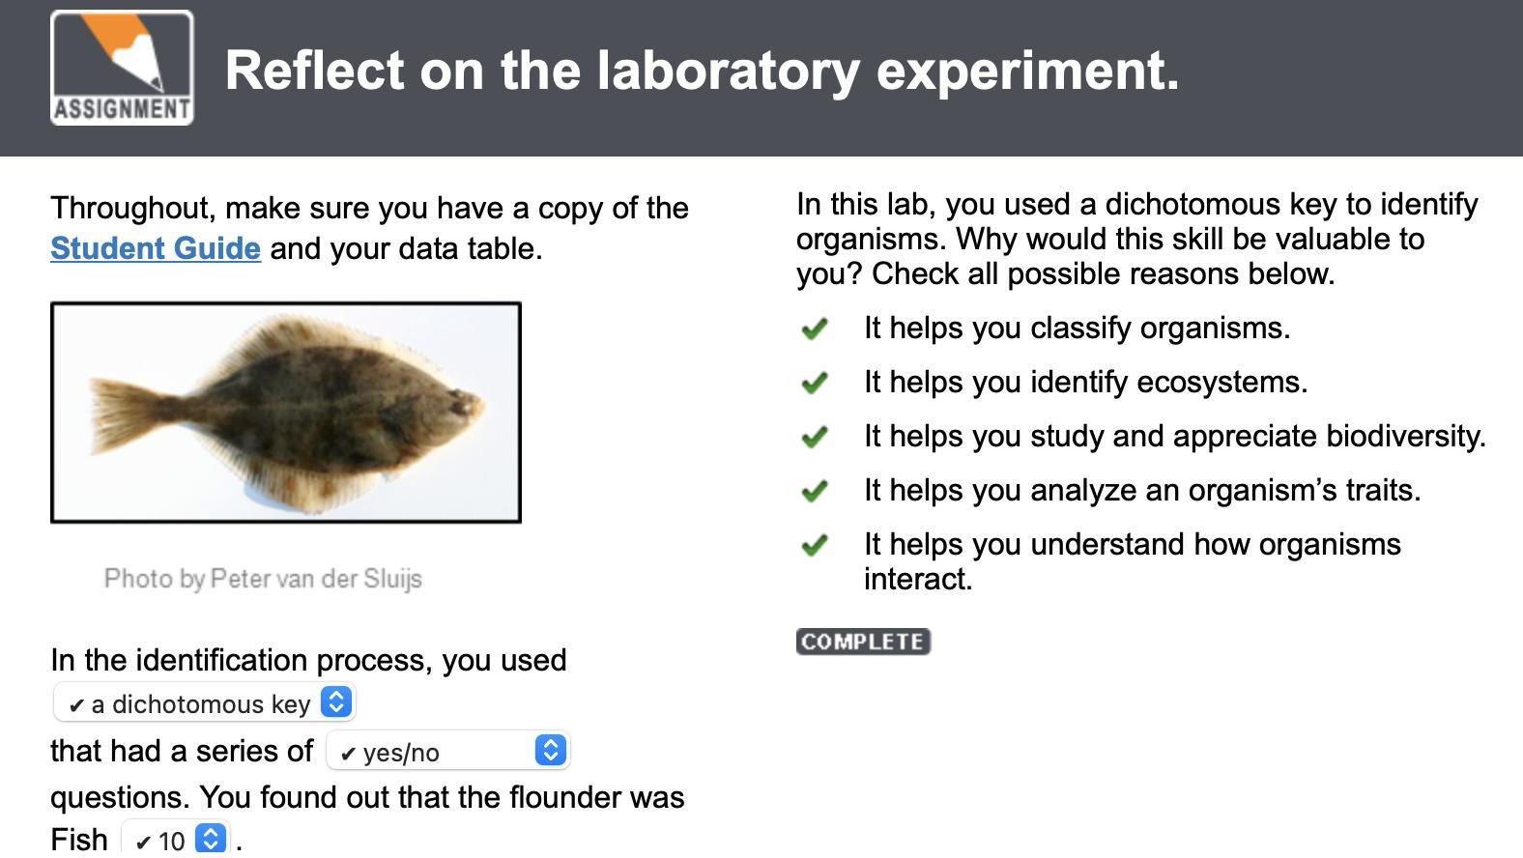Click the Assignment pencil icon

(122, 68)
